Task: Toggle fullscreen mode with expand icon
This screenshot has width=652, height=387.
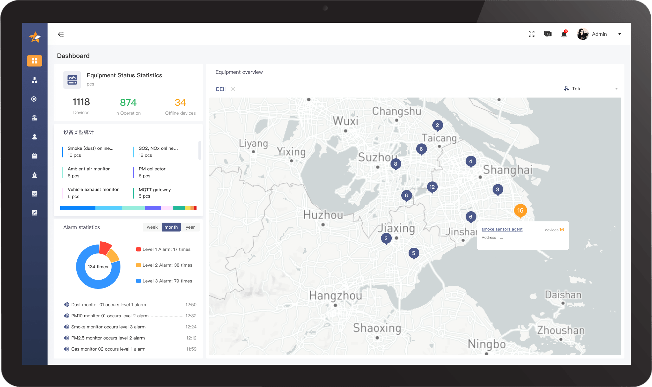Action: pyautogui.click(x=531, y=34)
